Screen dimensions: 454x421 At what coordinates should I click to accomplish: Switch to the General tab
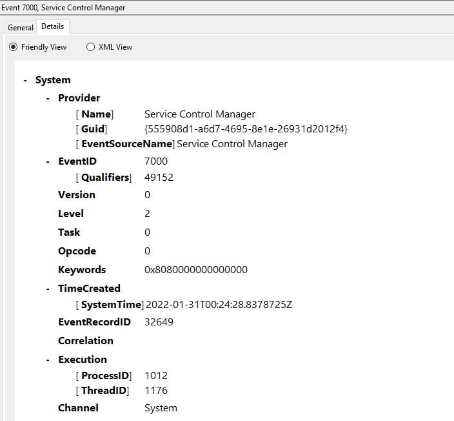point(21,28)
